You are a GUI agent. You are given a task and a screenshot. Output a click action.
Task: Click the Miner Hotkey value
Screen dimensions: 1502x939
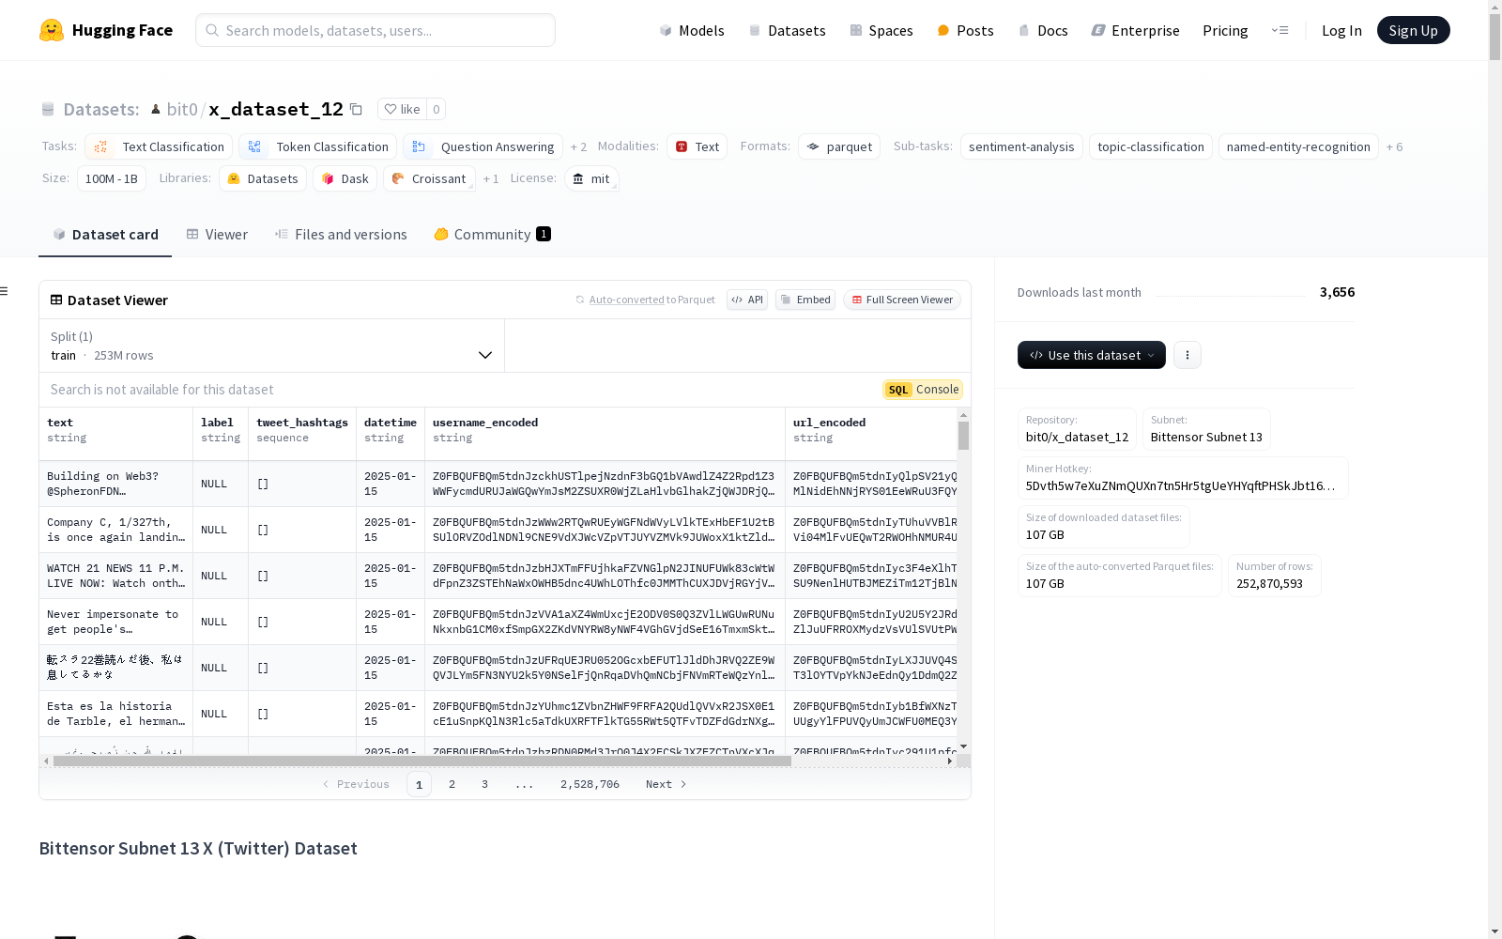[x=1180, y=485]
